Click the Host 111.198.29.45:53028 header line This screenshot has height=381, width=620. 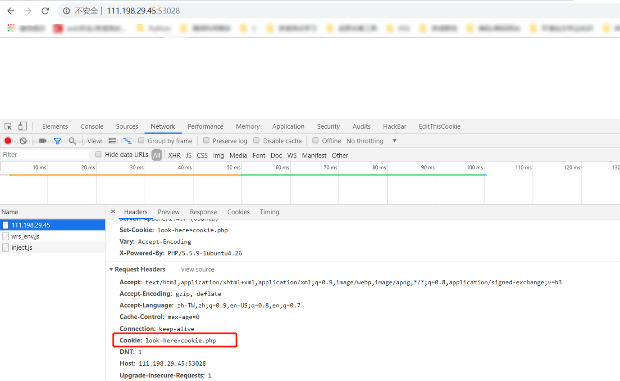(x=163, y=363)
